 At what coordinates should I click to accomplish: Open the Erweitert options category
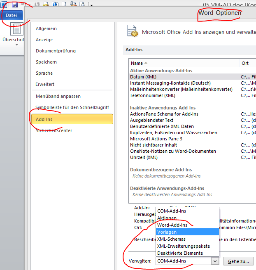(x=45, y=84)
